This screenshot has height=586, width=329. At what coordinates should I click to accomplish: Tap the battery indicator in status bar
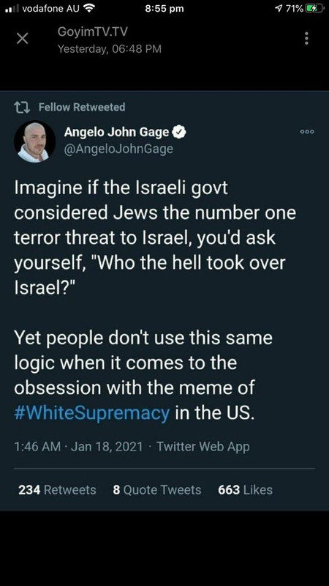tap(314, 9)
